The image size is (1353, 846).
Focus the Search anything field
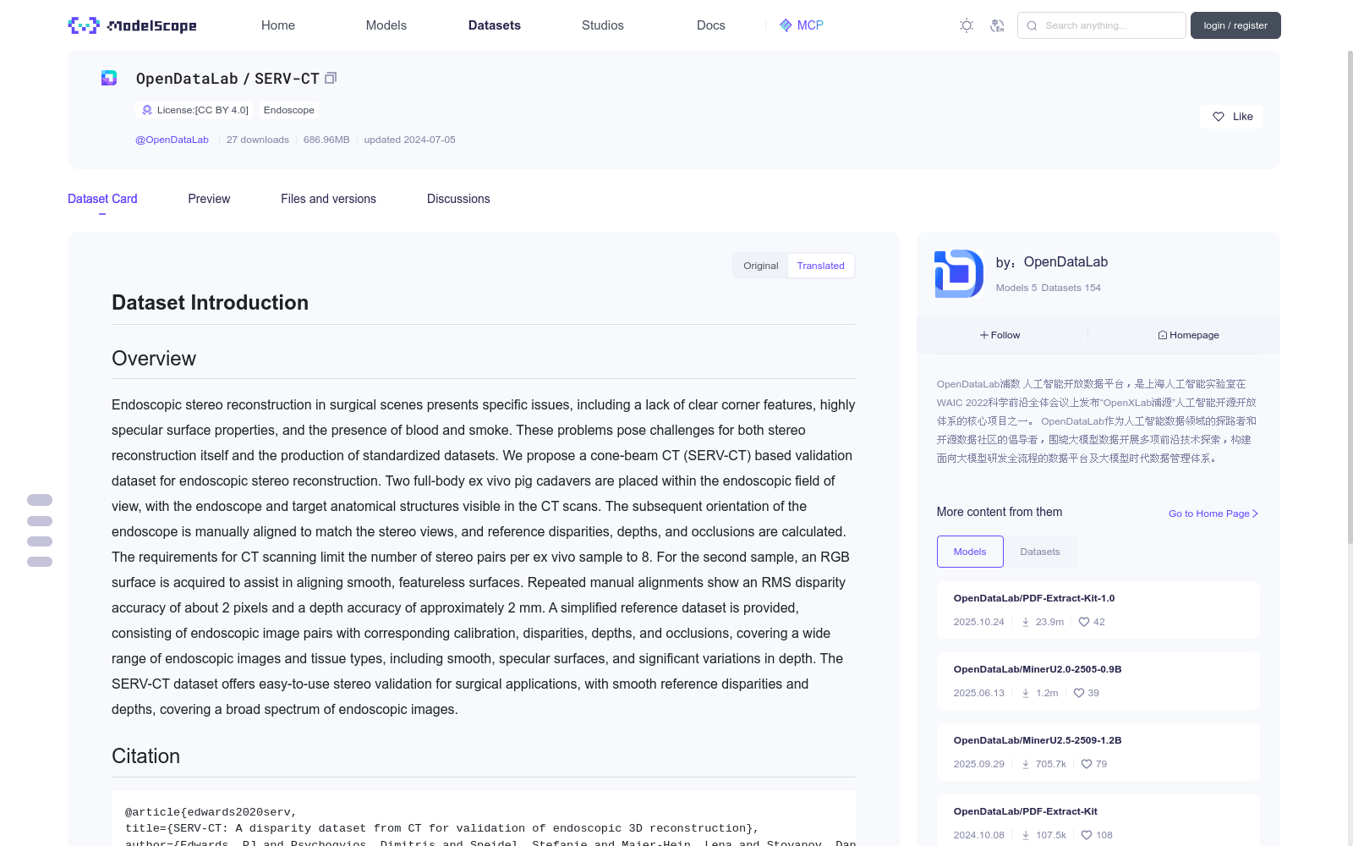1102,25
